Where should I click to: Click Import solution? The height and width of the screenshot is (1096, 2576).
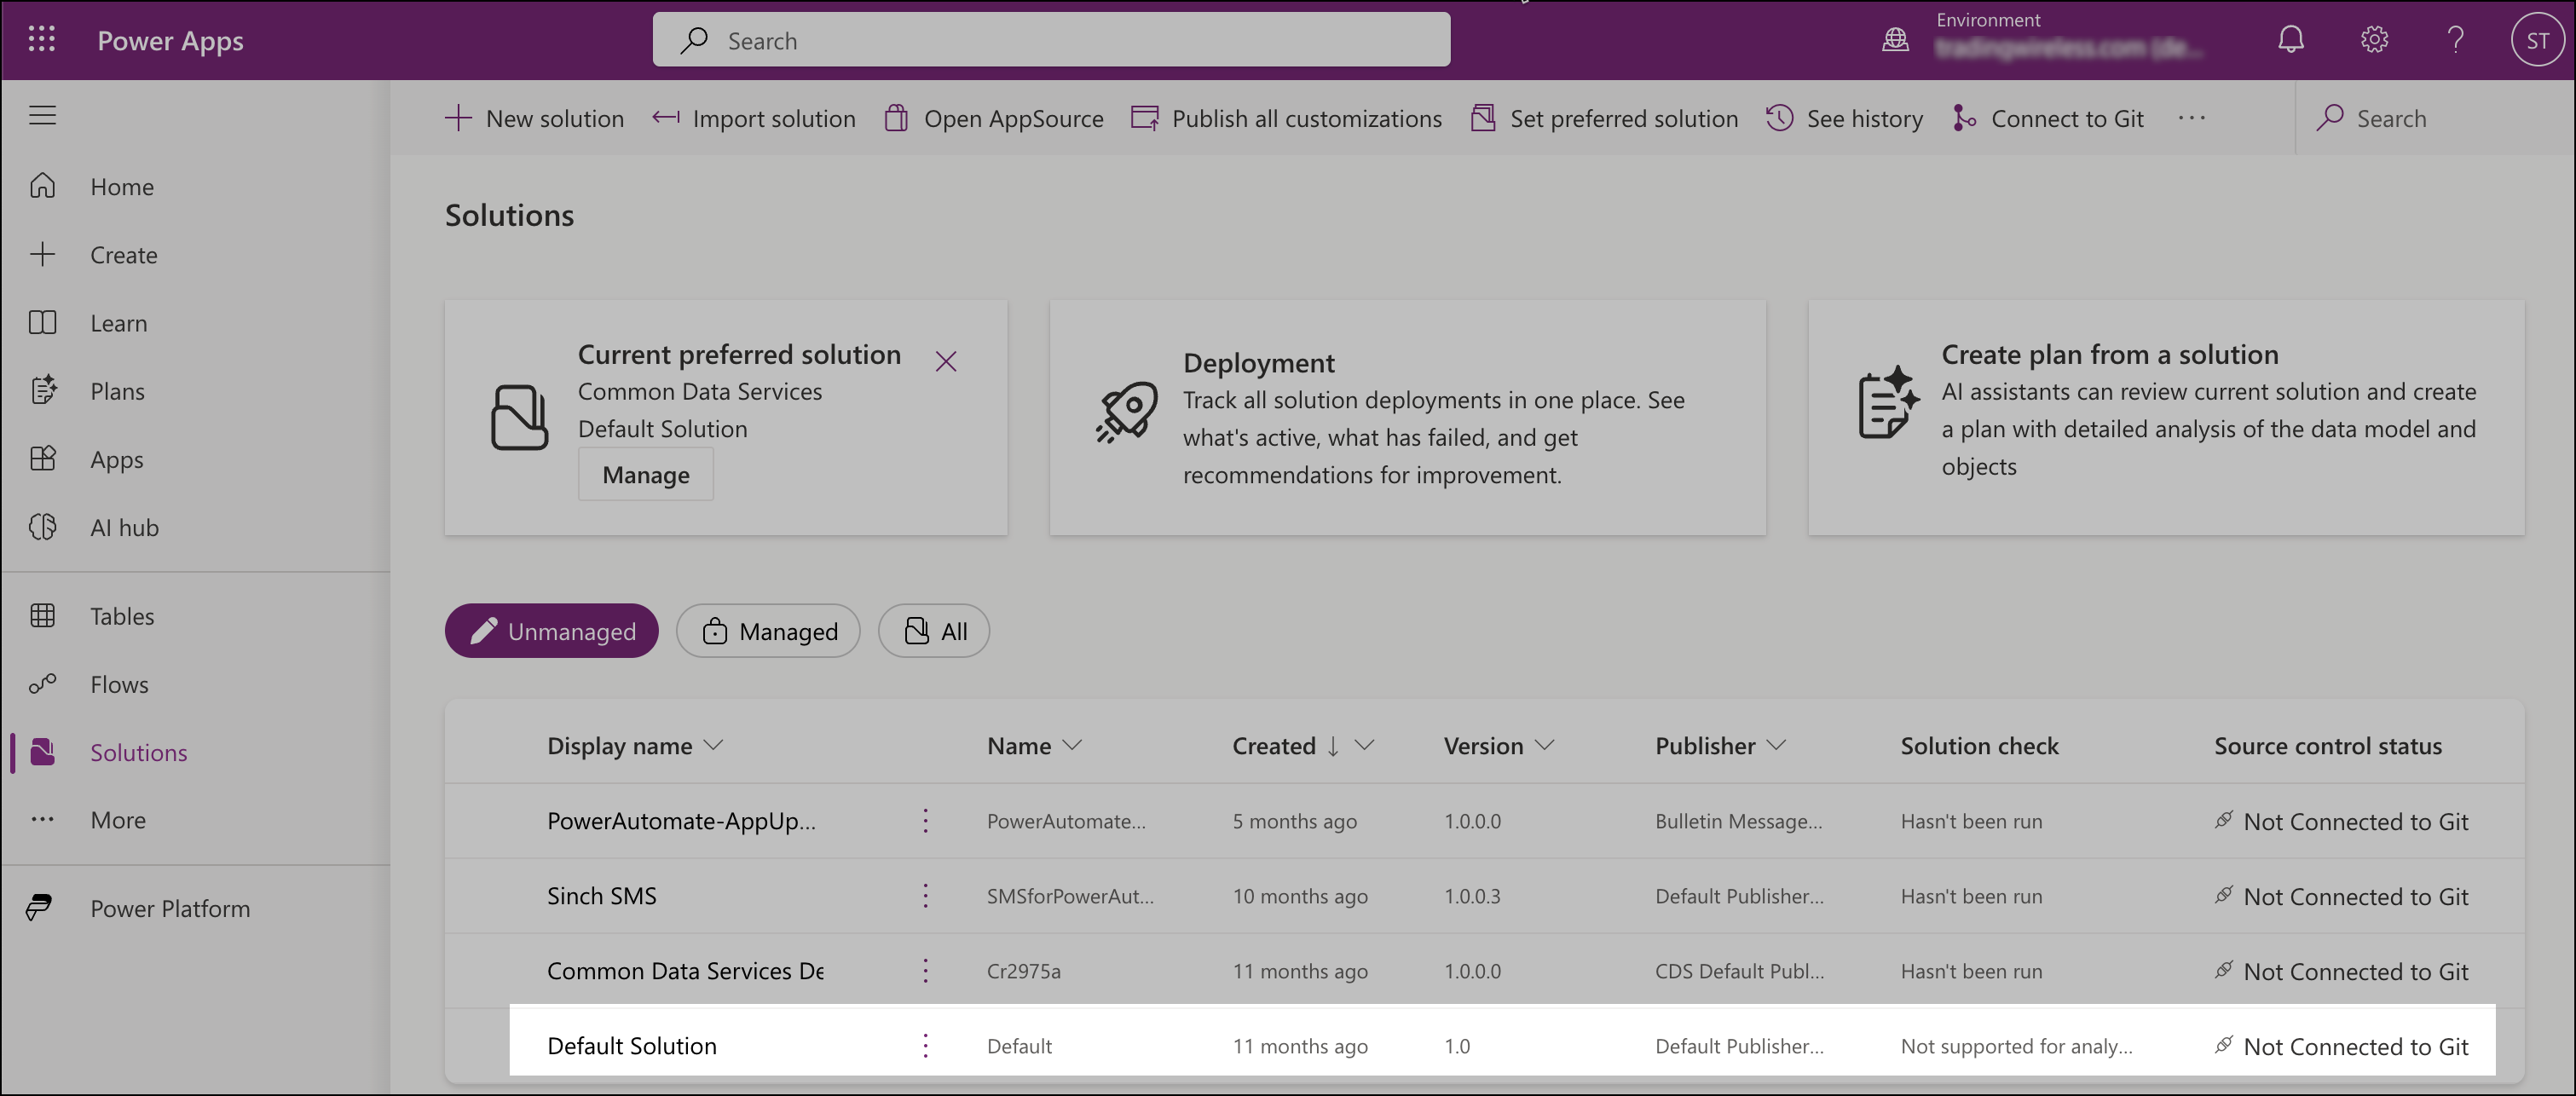coord(754,118)
